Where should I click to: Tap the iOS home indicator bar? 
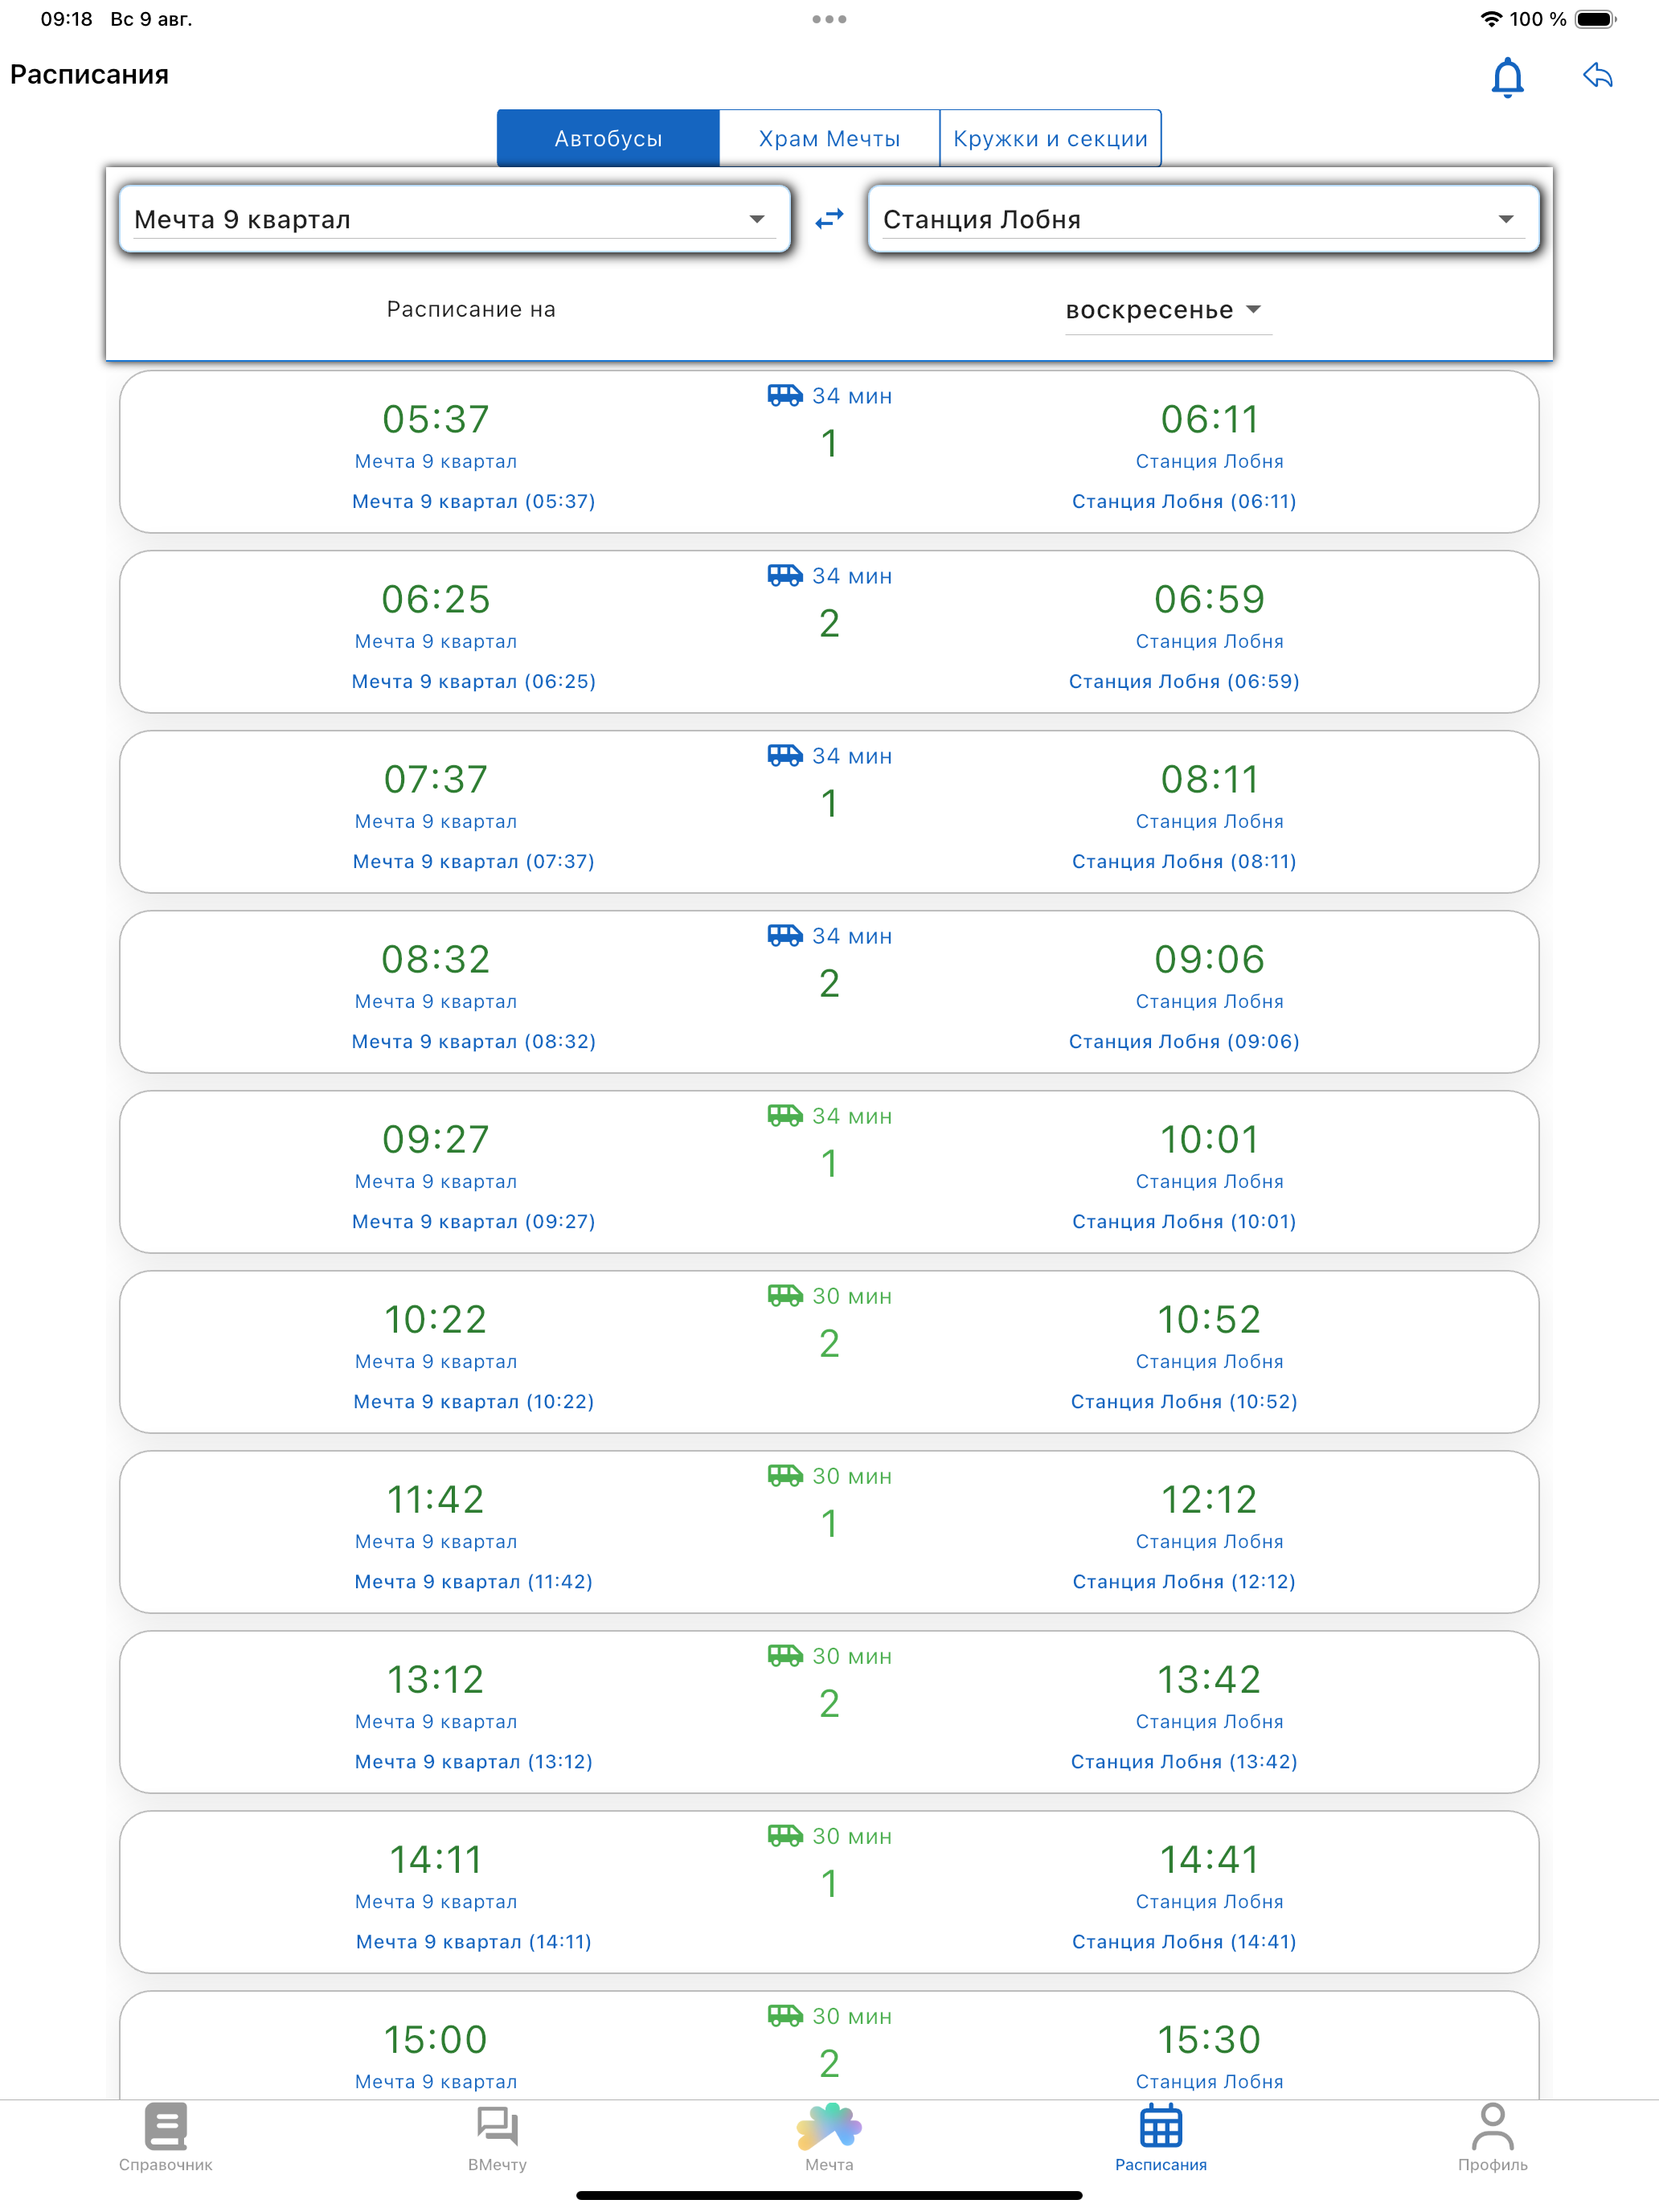[x=829, y=2195]
